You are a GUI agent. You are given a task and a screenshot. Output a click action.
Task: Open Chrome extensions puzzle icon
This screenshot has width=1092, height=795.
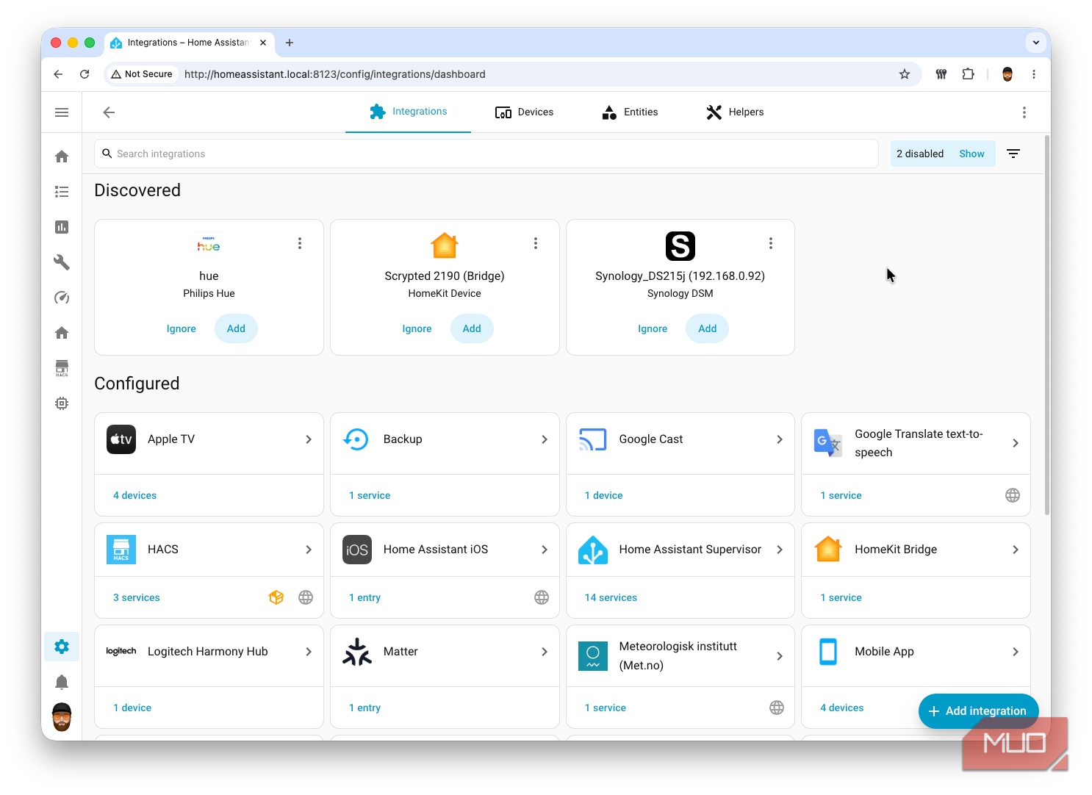[969, 74]
